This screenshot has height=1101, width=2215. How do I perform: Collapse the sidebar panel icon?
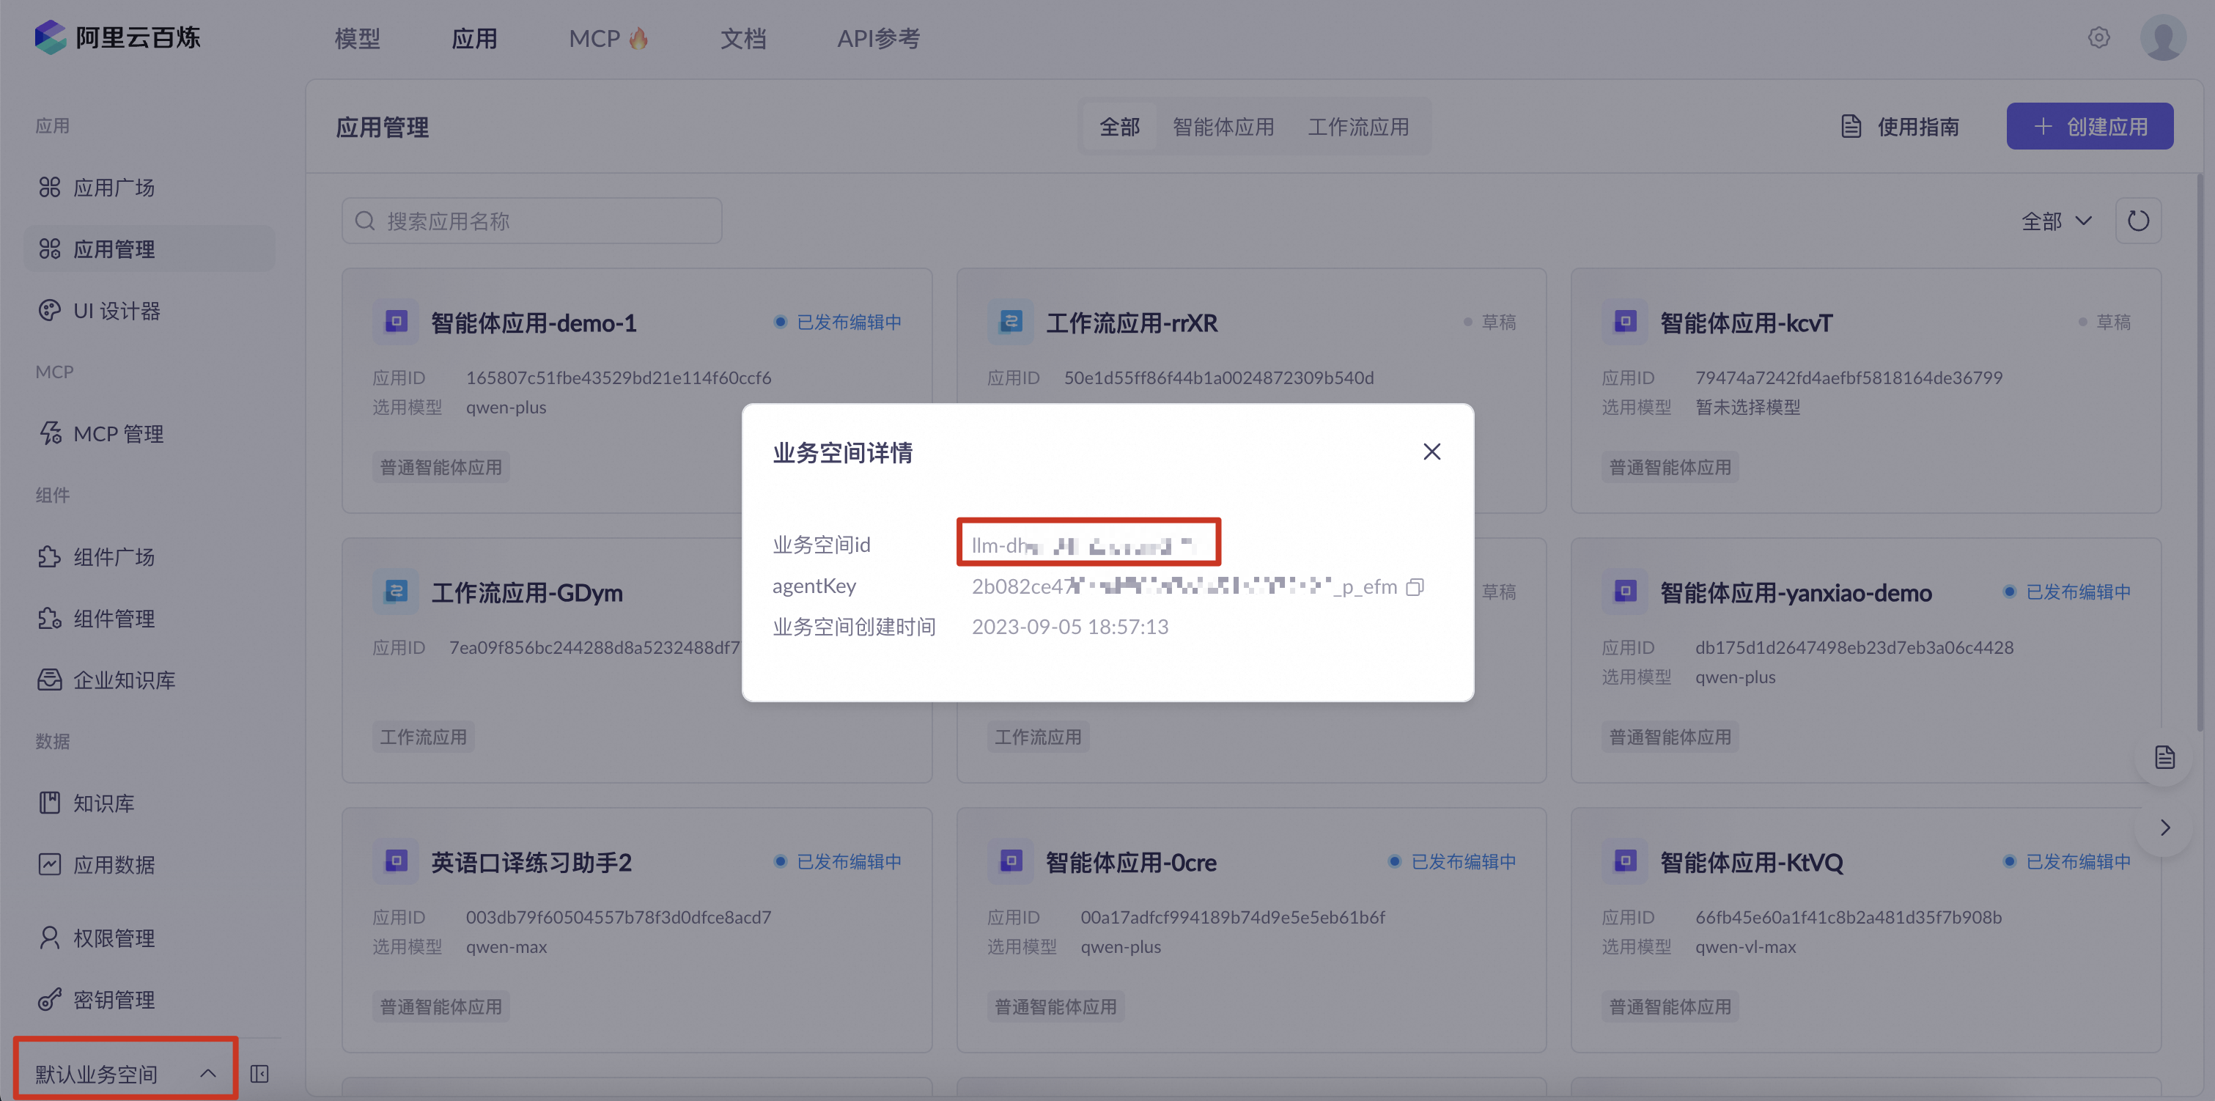point(259,1073)
